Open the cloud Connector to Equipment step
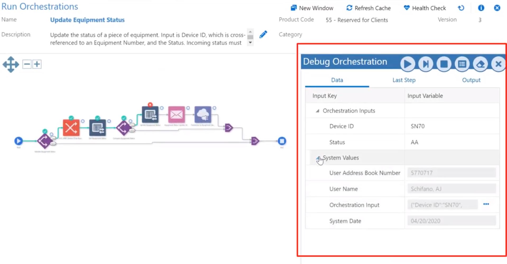The width and height of the screenshot is (507, 264). click(x=203, y=114)
